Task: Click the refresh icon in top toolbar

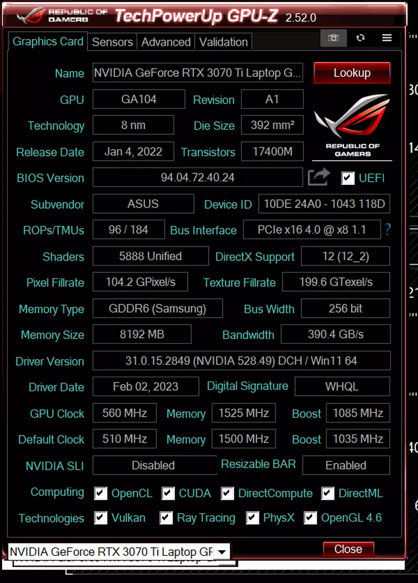Action: point(360,38)
